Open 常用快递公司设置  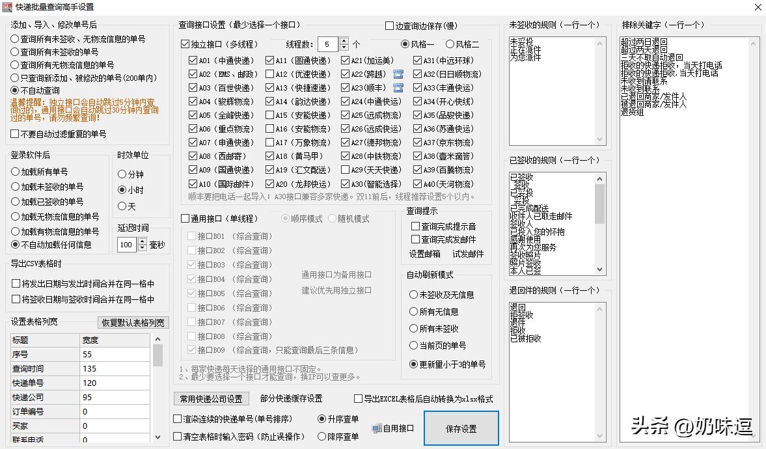click(211, 399)
